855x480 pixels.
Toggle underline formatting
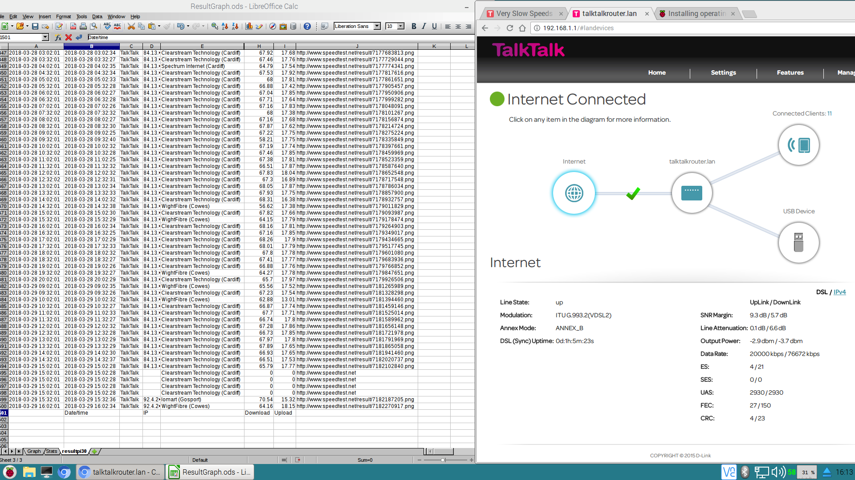435,27
